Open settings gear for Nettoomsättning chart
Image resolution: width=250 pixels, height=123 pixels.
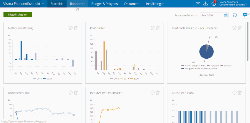point(71,28)
